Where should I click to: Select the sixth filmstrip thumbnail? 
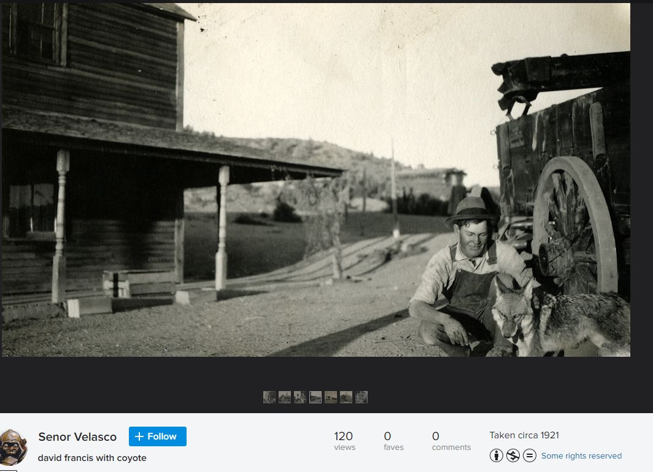coord(346,397)
